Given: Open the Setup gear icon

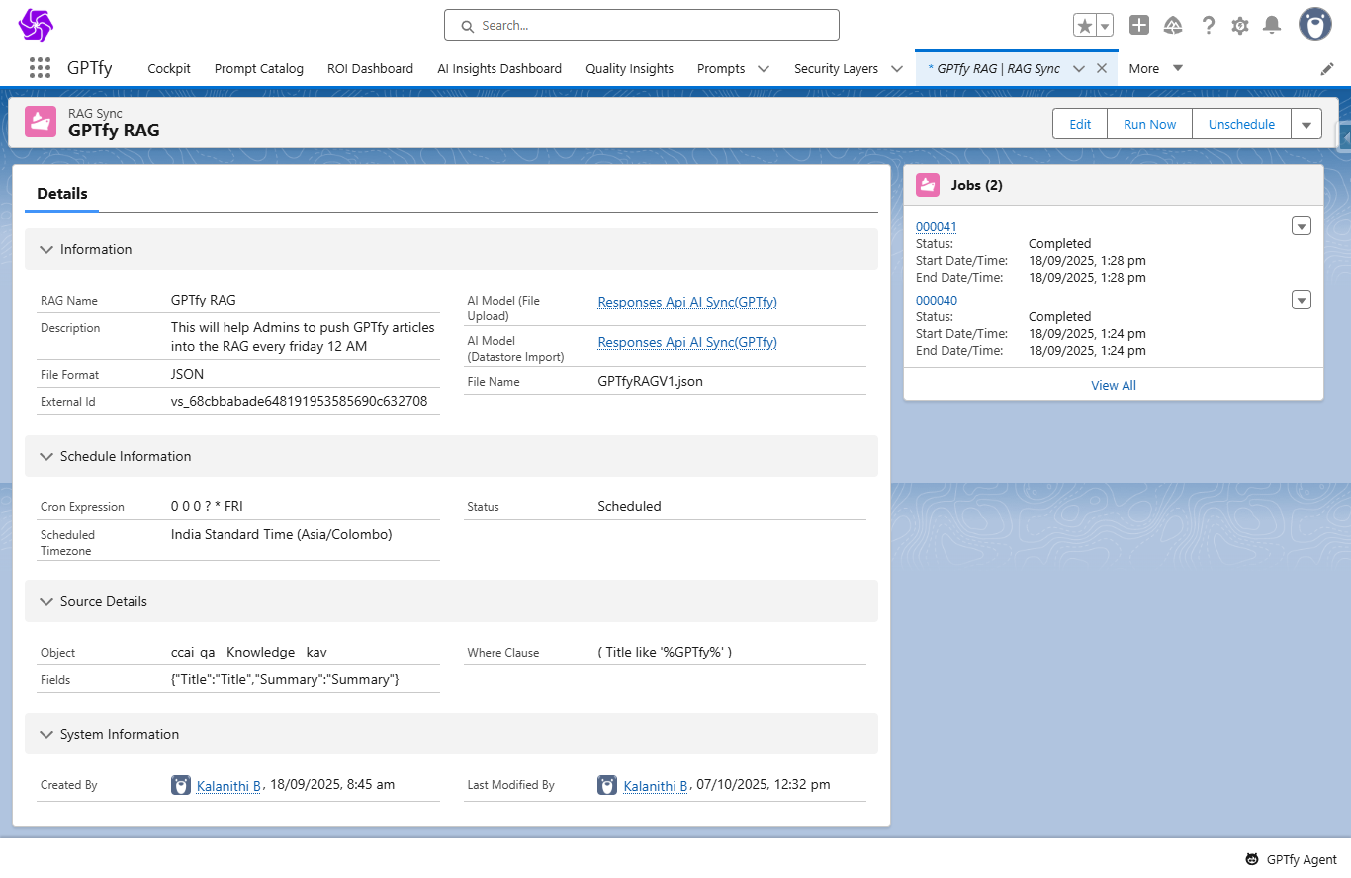Looking at the screenshot, I should [x=1240, y=26].
